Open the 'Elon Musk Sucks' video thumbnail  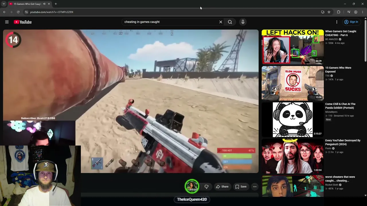click(292, 83)
